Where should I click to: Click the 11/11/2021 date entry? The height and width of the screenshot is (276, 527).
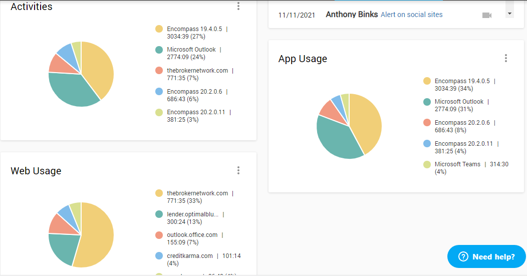tap(297, 15)
